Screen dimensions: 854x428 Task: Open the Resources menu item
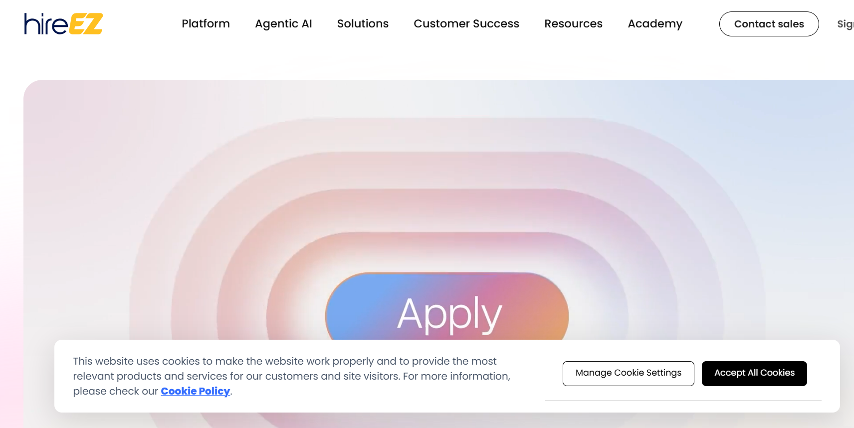[573, 24]
